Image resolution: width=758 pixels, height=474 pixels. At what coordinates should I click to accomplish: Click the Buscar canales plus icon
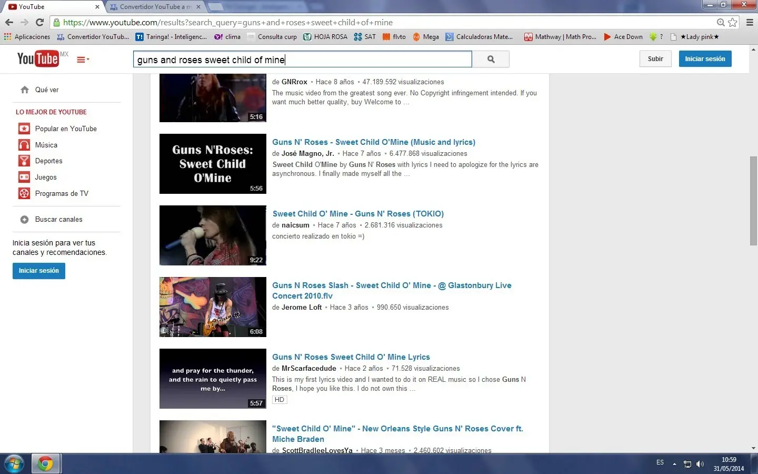point(24,220)
